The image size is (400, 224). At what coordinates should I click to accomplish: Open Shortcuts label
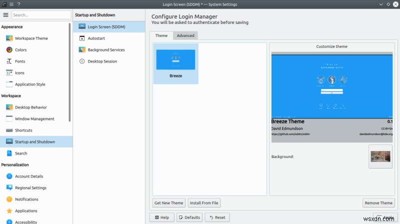point(23,130)
